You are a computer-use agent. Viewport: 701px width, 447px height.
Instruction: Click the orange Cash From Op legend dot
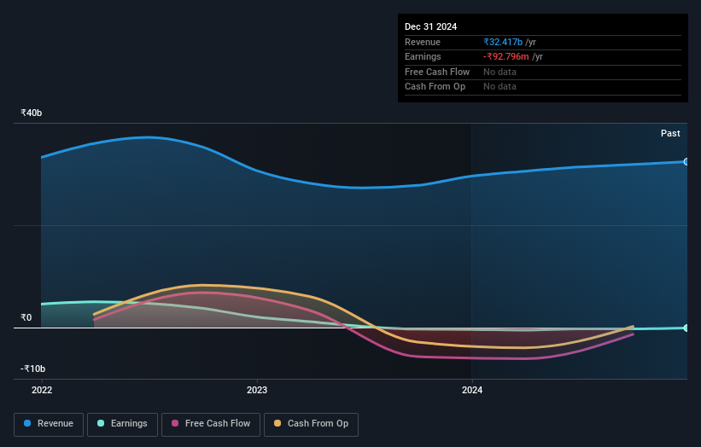coord(277,423)
